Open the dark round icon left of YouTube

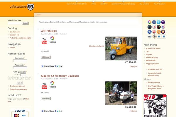pos(149,27)
